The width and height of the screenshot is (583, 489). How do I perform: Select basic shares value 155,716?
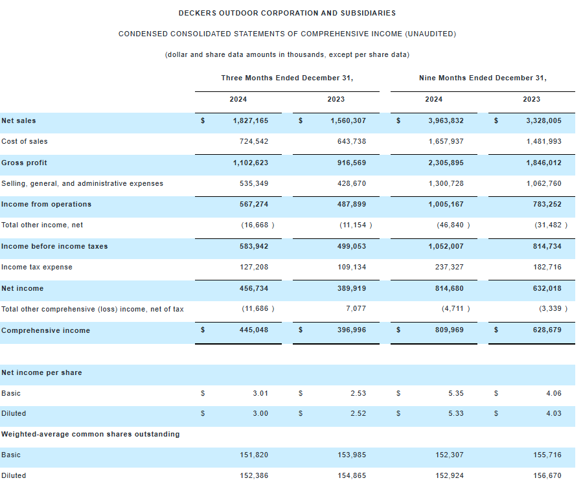(x=547, y=455)
